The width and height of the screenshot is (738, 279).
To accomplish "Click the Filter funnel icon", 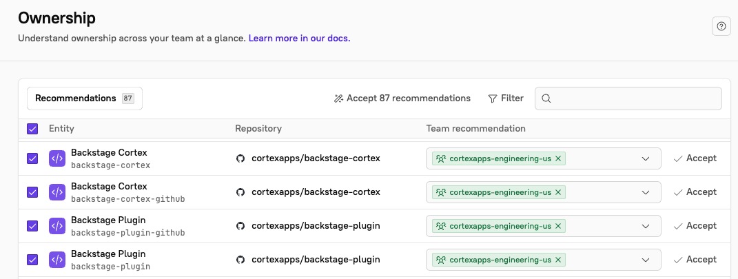I will pyautogui.click(x=492, y=99).
